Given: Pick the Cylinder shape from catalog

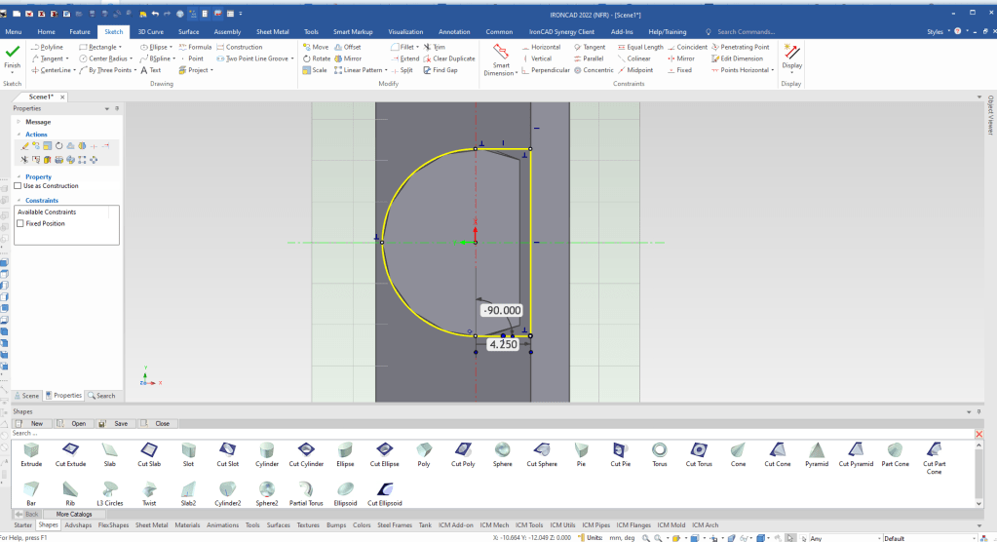Looking at the screenshot, I should (x=267, y=451).
